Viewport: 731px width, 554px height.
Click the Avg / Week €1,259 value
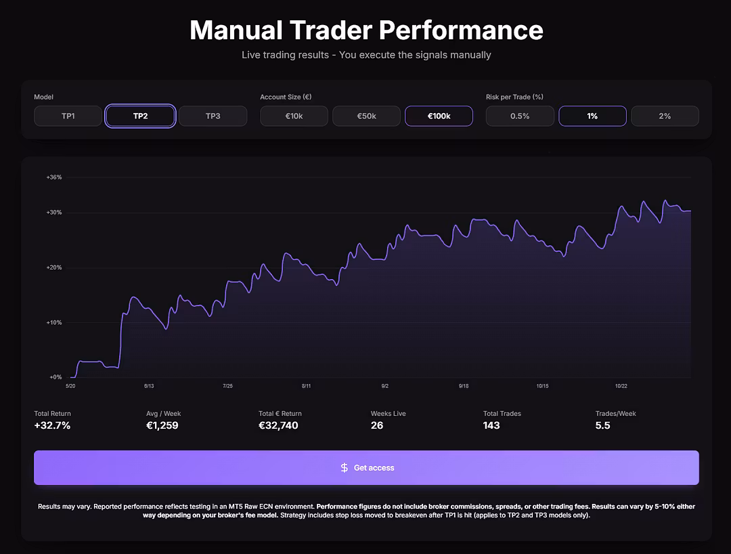click(x=162, y=425)
